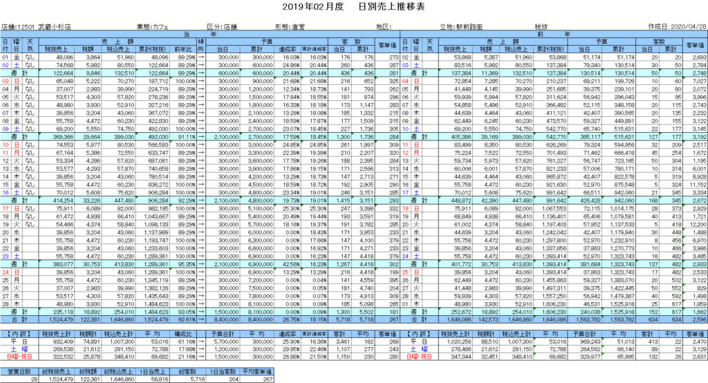
Task: Select the previous-year unit price 7,027
Action: [x=700, y=82]
